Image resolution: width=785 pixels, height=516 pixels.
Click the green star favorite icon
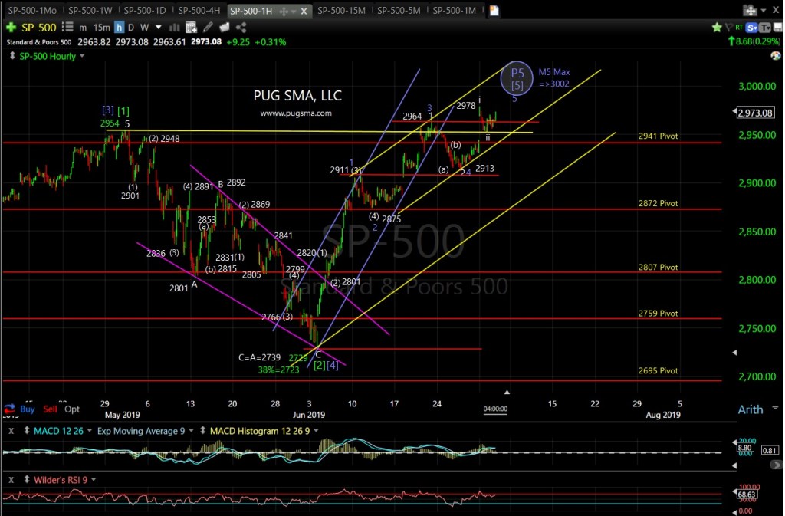click(x=717, y=28)
